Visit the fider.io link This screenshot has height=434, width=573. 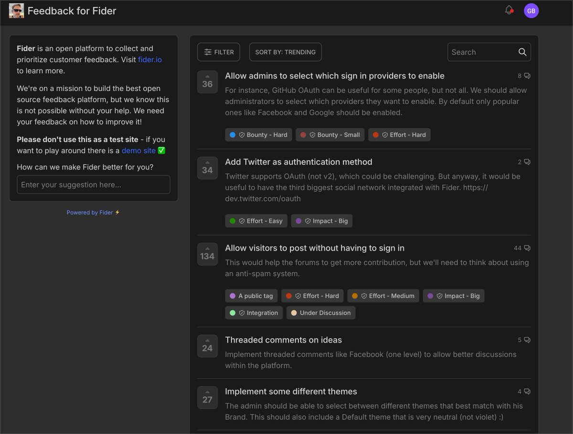[x=150, y=59]
